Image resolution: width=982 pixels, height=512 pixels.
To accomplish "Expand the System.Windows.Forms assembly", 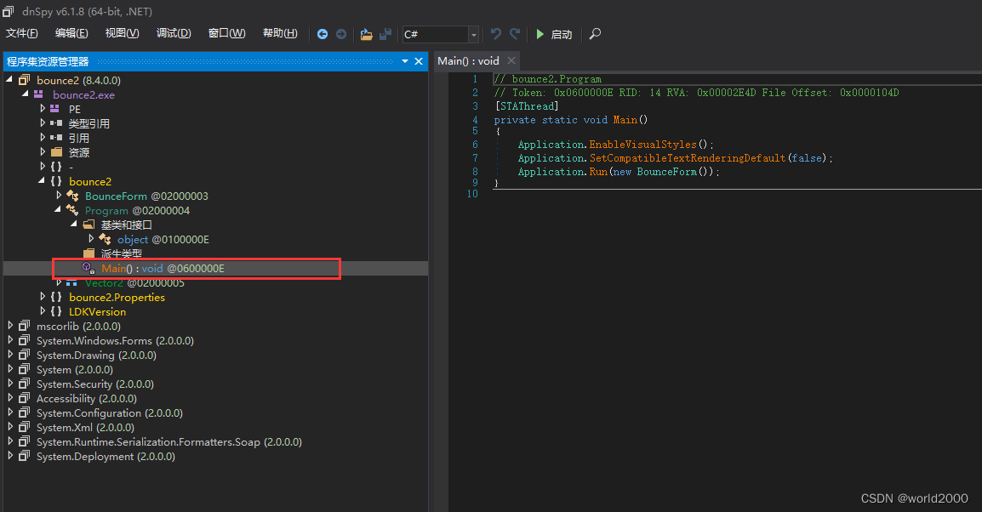I will 9,340.
